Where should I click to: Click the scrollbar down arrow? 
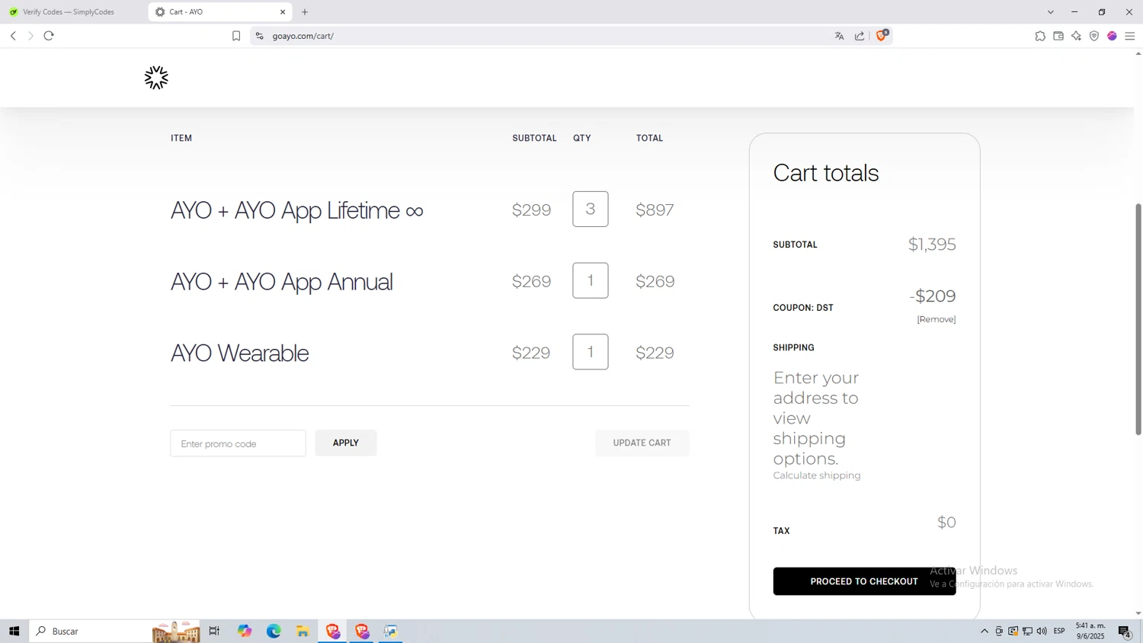pyautogui.click(x=1138, y=613)
